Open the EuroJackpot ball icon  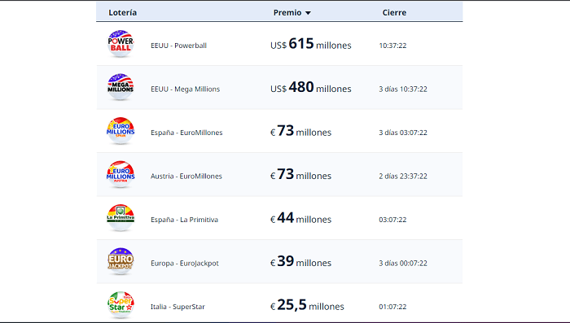coord(121,261)
